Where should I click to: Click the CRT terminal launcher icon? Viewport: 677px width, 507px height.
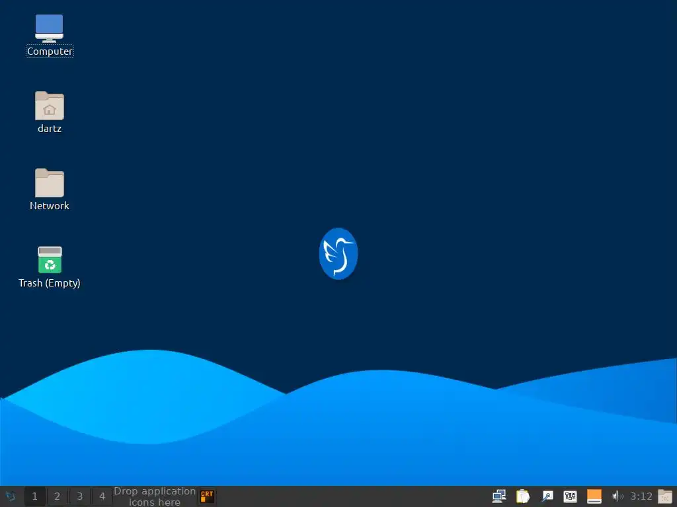[x=207, y=496]
